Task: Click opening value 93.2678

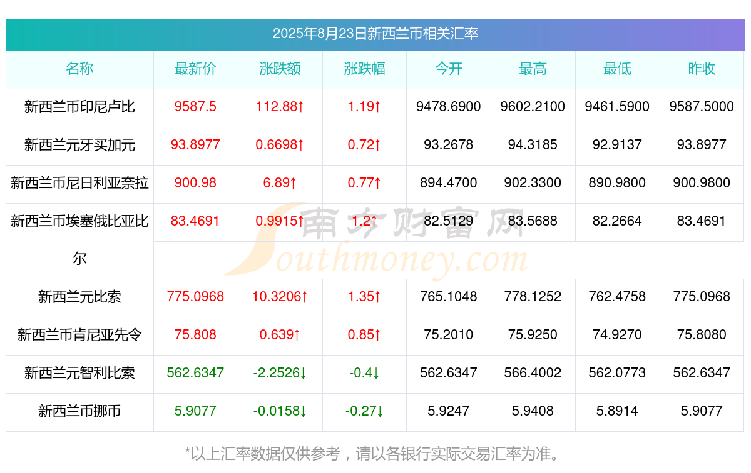Action: (x=449, y=145)
